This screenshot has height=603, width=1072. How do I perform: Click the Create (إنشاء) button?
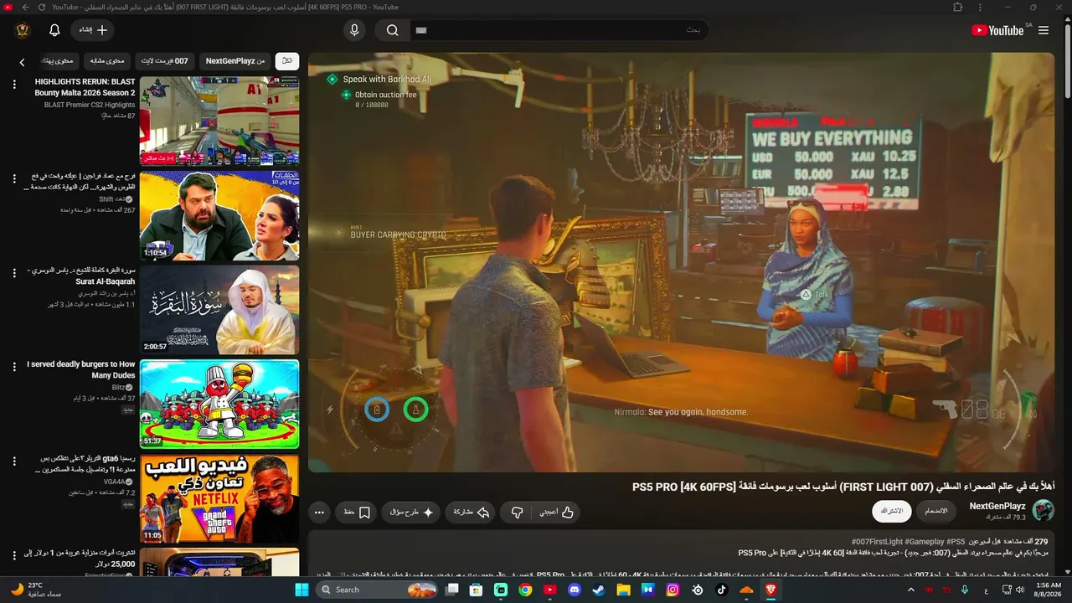click(92, 30)
